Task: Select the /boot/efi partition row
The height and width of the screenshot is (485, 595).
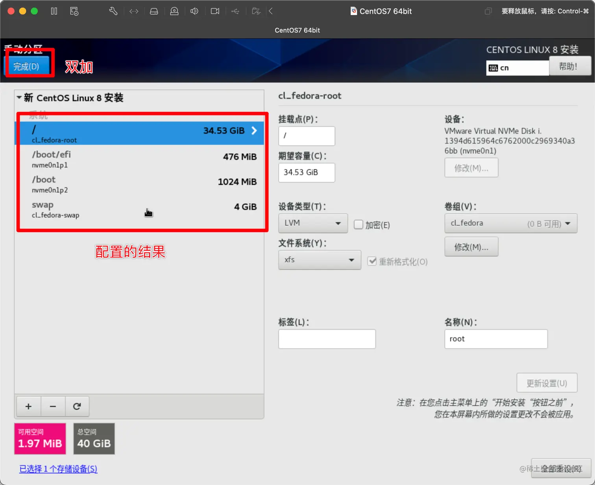Action: tap(139, 158)
